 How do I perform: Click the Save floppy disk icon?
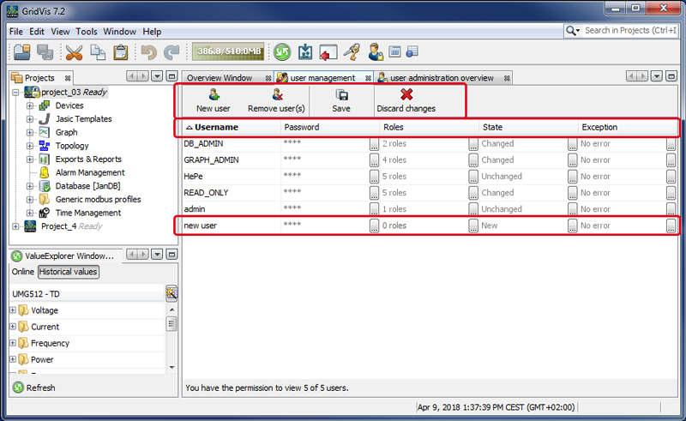[x=341, y=95]
